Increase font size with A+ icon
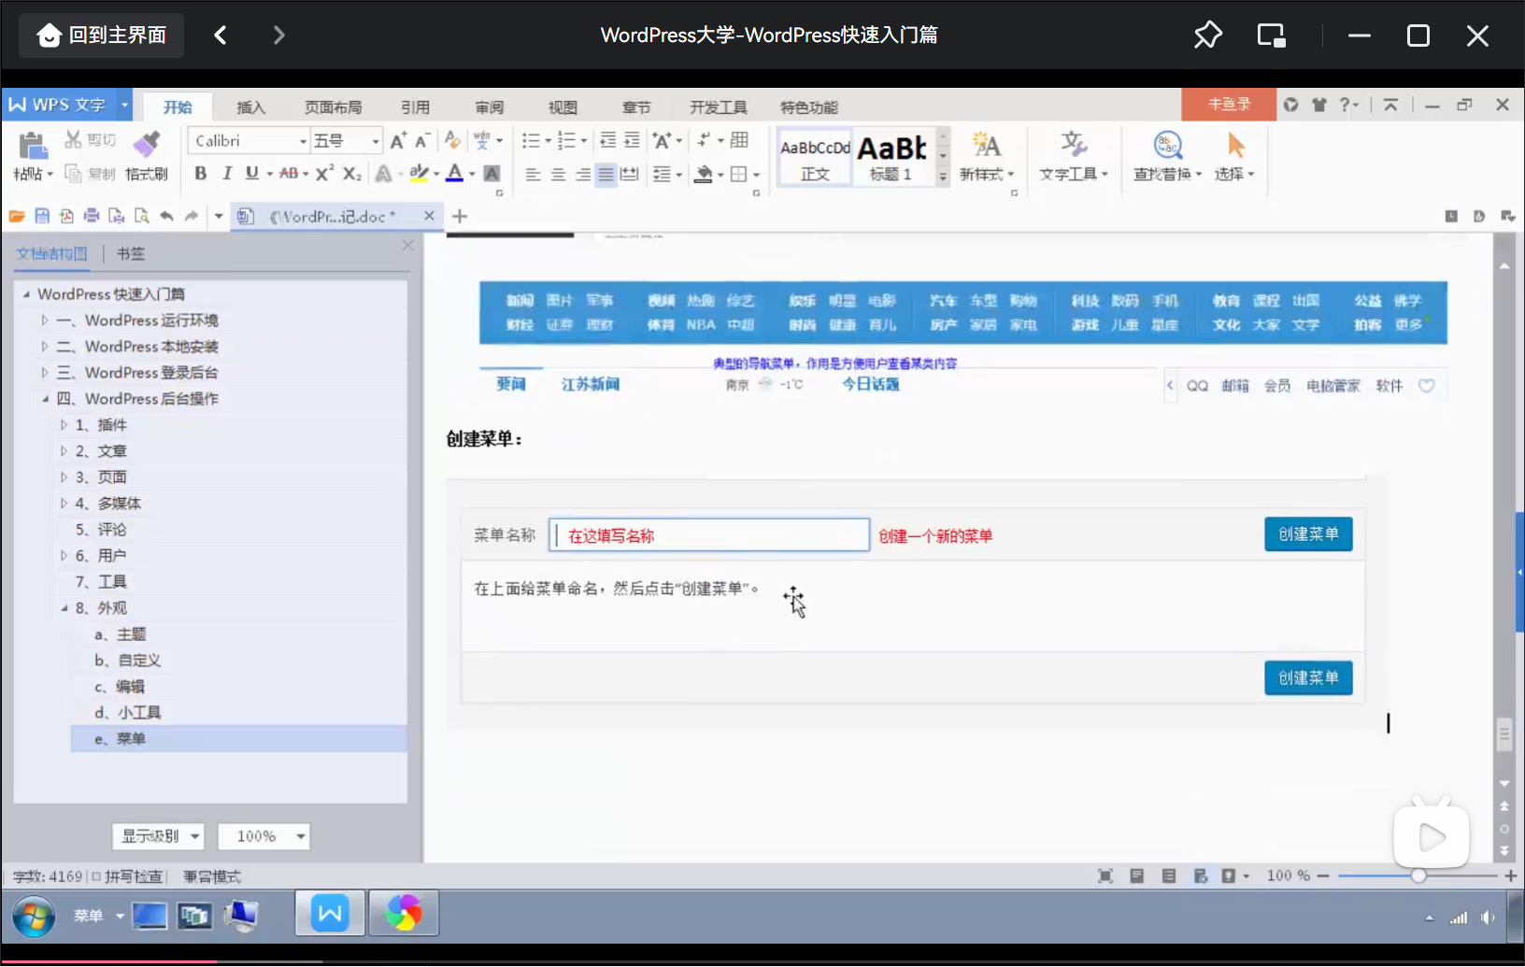 (398, 140)
